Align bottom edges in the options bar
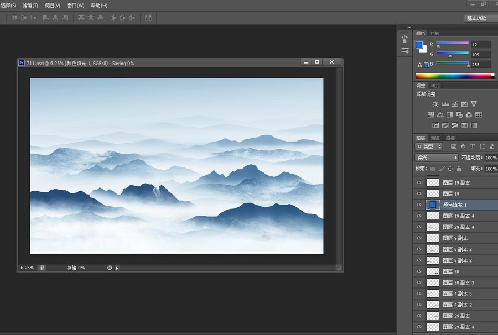 tap(33, 18)
